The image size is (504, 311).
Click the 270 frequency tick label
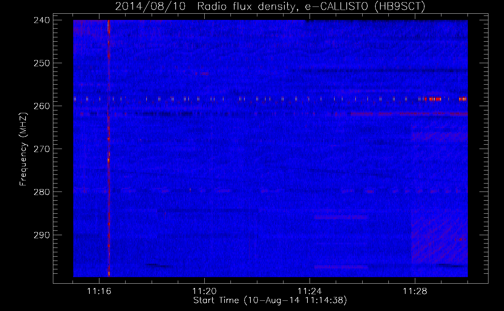pos(42,149)
